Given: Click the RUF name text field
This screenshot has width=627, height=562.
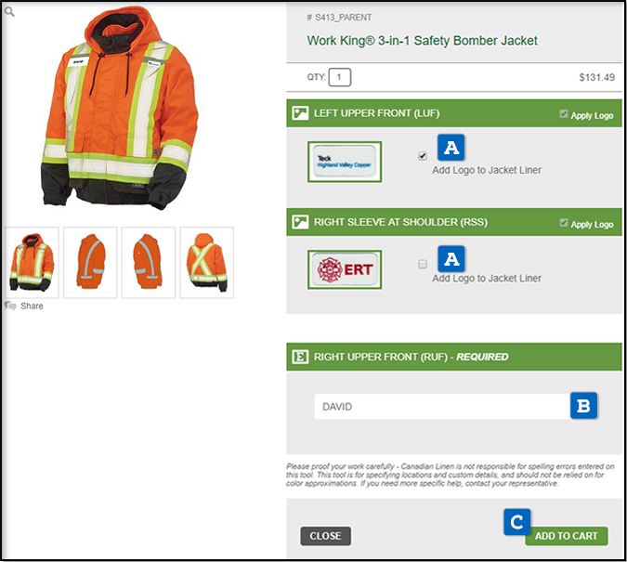Looking at the screenshot, I should point(442,407).
